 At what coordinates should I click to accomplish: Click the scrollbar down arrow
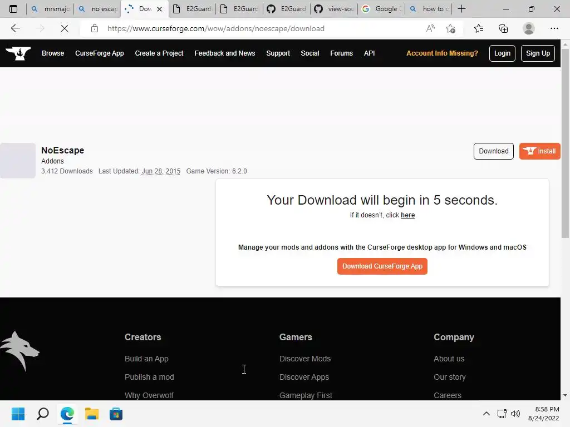pos(565,395)
